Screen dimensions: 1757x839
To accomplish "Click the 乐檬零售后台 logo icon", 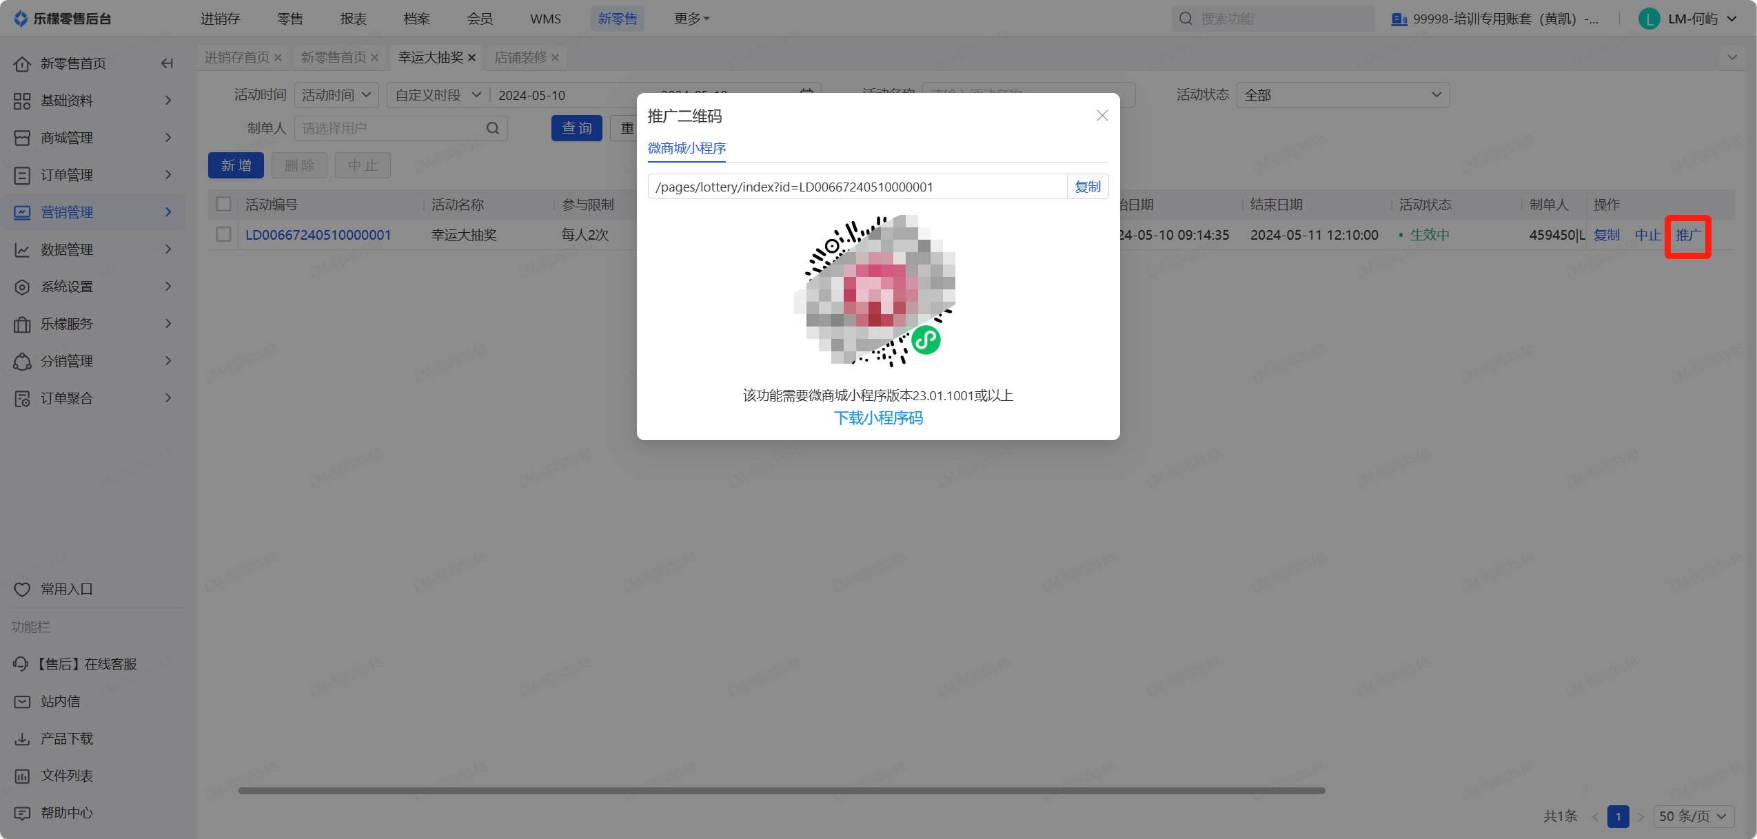I will (21, 19).
